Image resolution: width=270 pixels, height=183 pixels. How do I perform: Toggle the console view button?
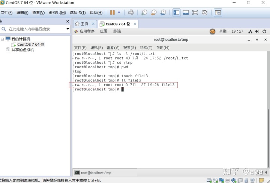tap(218, 12)
